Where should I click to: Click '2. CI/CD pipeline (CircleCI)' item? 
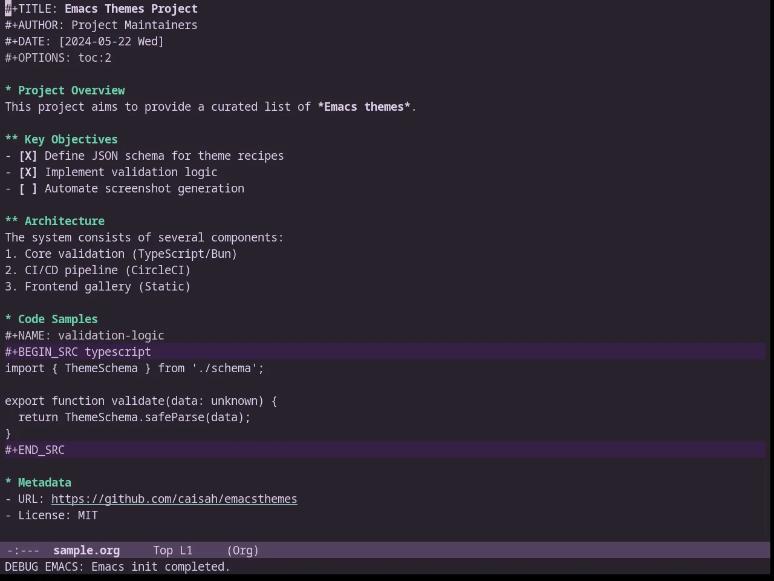pyautogui.click(x=98, y=270)
